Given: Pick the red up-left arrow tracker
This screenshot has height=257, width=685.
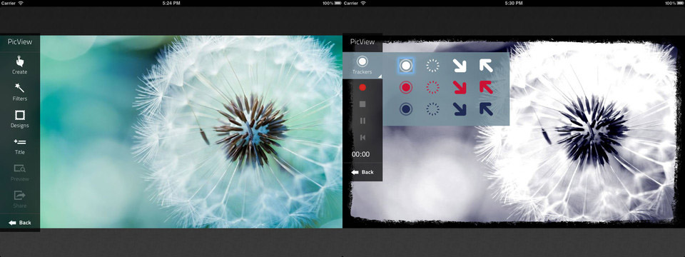Looking at the screenshot, I should [x=486, y=87].
